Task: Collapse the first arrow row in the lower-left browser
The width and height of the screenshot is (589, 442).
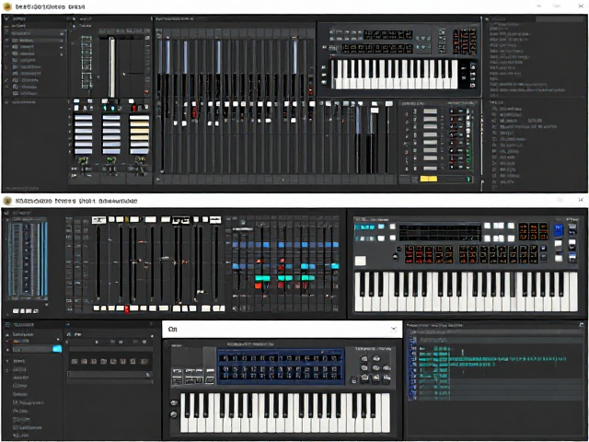Action: click(7, 334)
